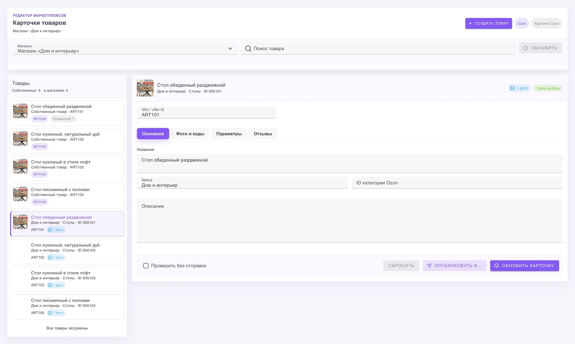Click the search magnifier icon
This screenshot has height=344, width=575.
pos(248,49)
